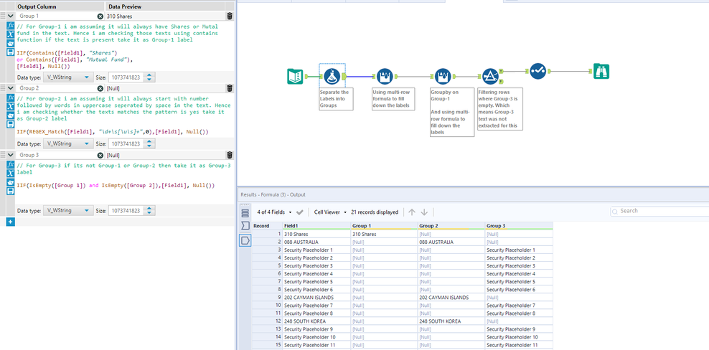Image resolution: width=709 pixels, height=350 pixels.
Task: Select the Filter tool on the canvas
Action: pyautogui.click(x=491, y=76)
